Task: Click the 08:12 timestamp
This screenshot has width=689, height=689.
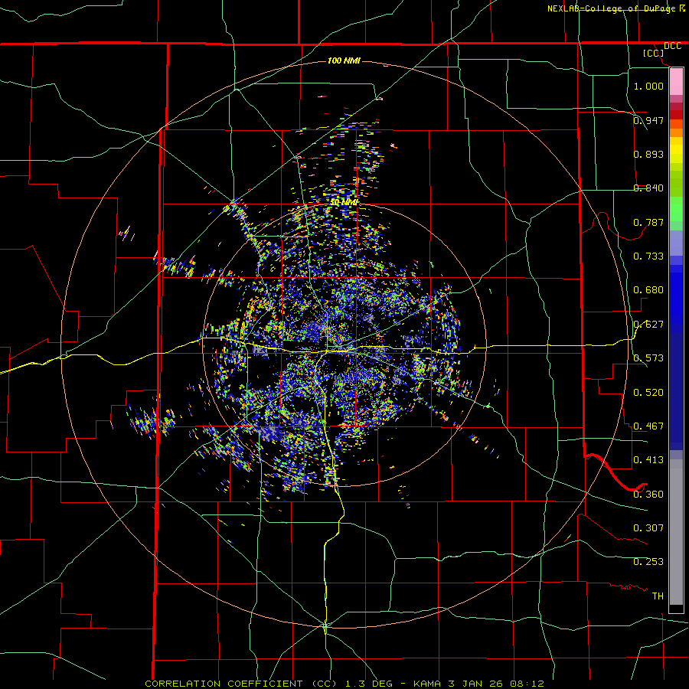Action: coord(527,684)
